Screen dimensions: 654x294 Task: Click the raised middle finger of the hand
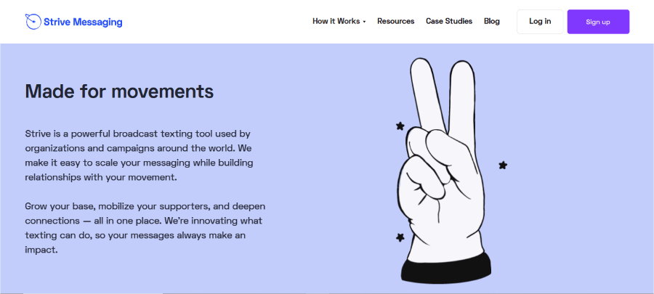tap(463, 98)
